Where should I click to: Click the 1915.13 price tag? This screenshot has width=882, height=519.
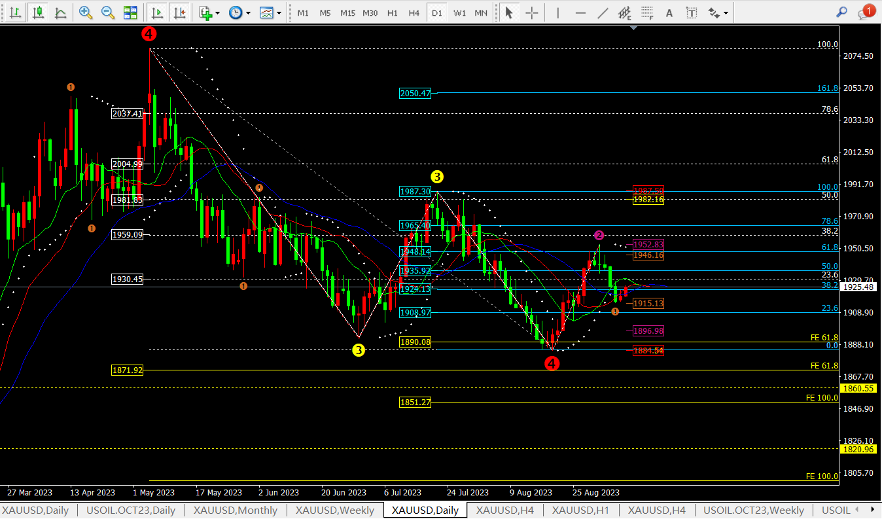pos(648,304)
